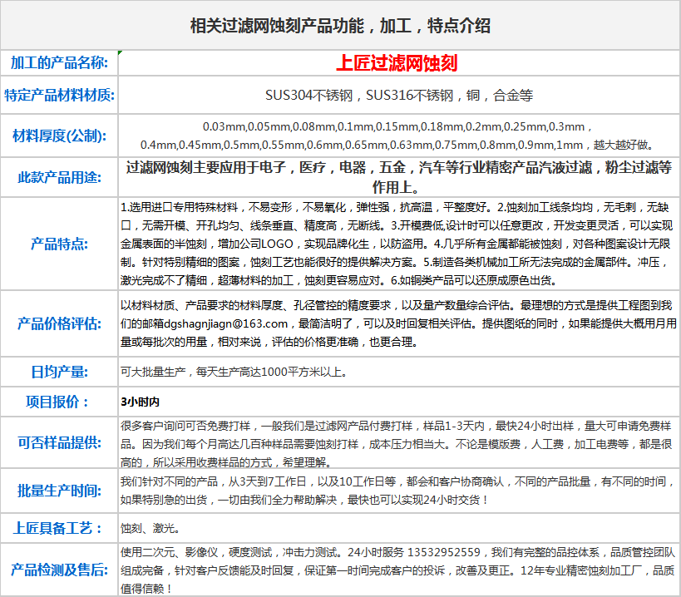The image size is (681, 597).
Task: Click the 加工的产品名称 row label
Action: tap(59, 63)
